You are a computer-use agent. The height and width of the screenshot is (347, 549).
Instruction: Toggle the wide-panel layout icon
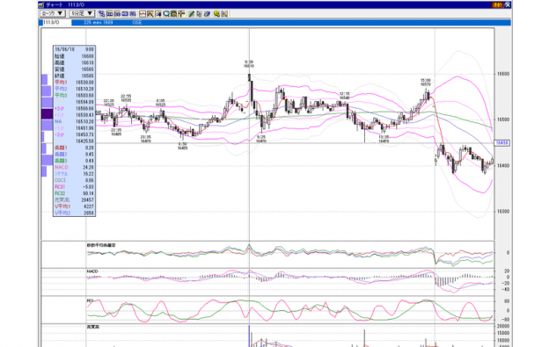coord(125,14)
